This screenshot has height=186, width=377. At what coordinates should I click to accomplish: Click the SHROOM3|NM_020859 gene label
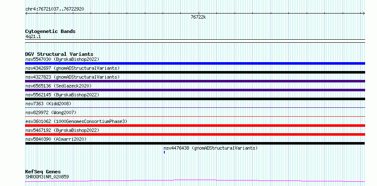pyautogui.click(x=47, y=177)
